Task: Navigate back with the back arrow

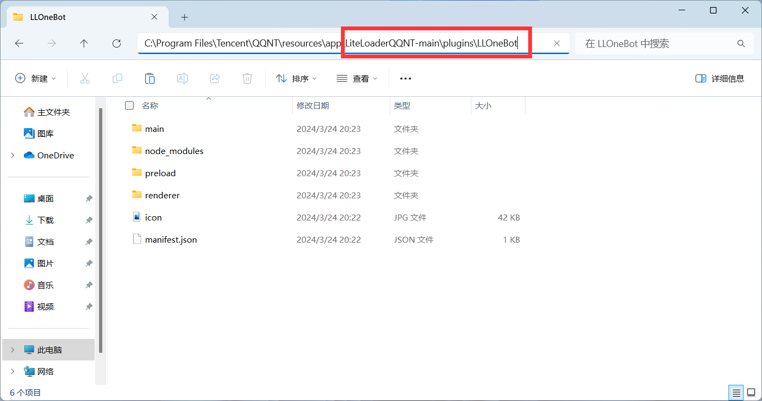Action: pos(19,43)
